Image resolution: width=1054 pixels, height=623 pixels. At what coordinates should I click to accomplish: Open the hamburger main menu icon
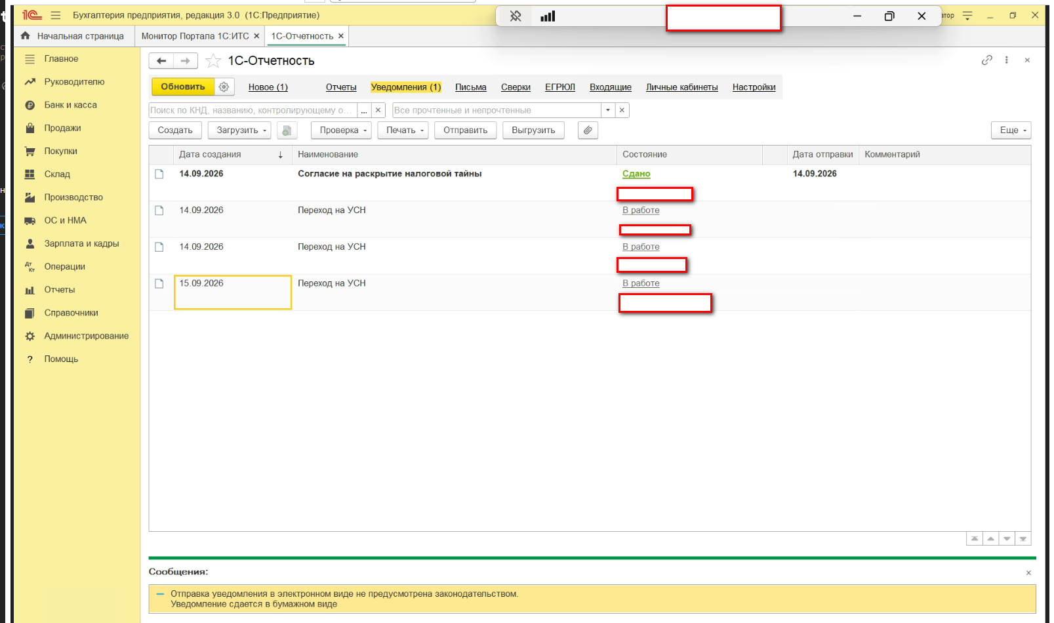coord(56,15)
